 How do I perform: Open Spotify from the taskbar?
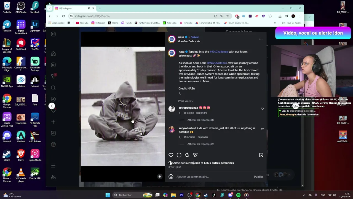click(238, 195)
